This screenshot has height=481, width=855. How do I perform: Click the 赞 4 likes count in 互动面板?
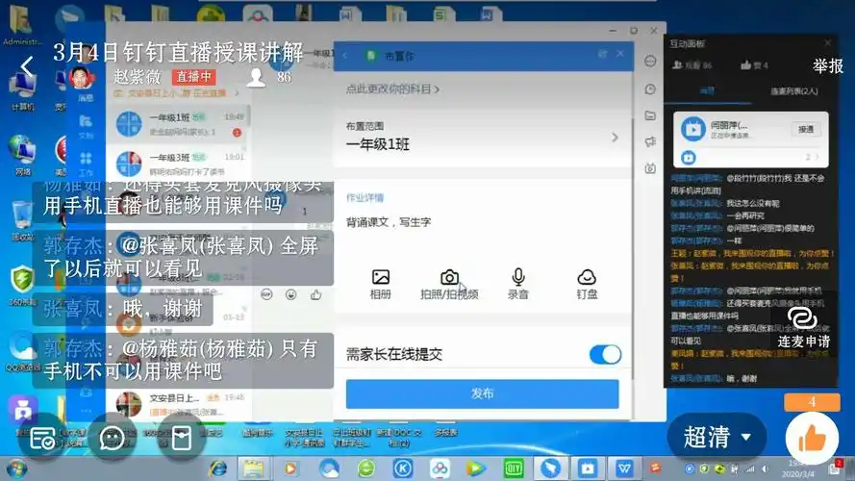point(755,65)
